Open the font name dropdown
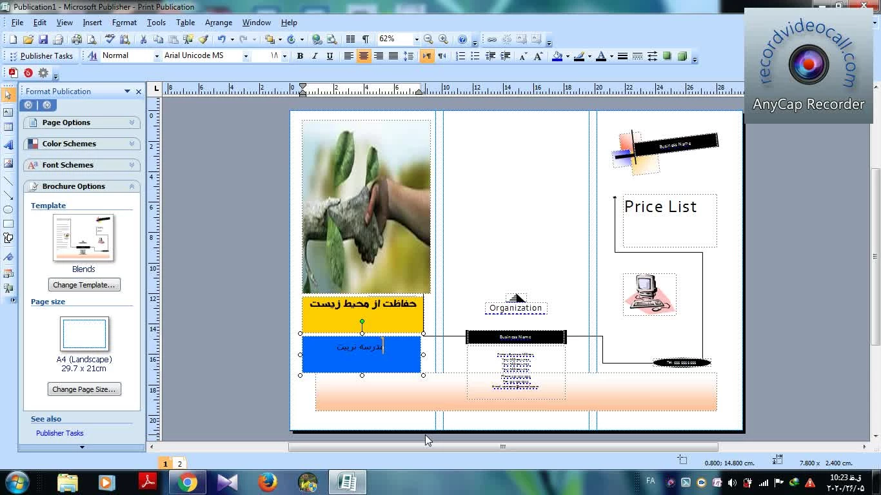The width and height of the screenshot is (881, 495). (x=246, y=56)
